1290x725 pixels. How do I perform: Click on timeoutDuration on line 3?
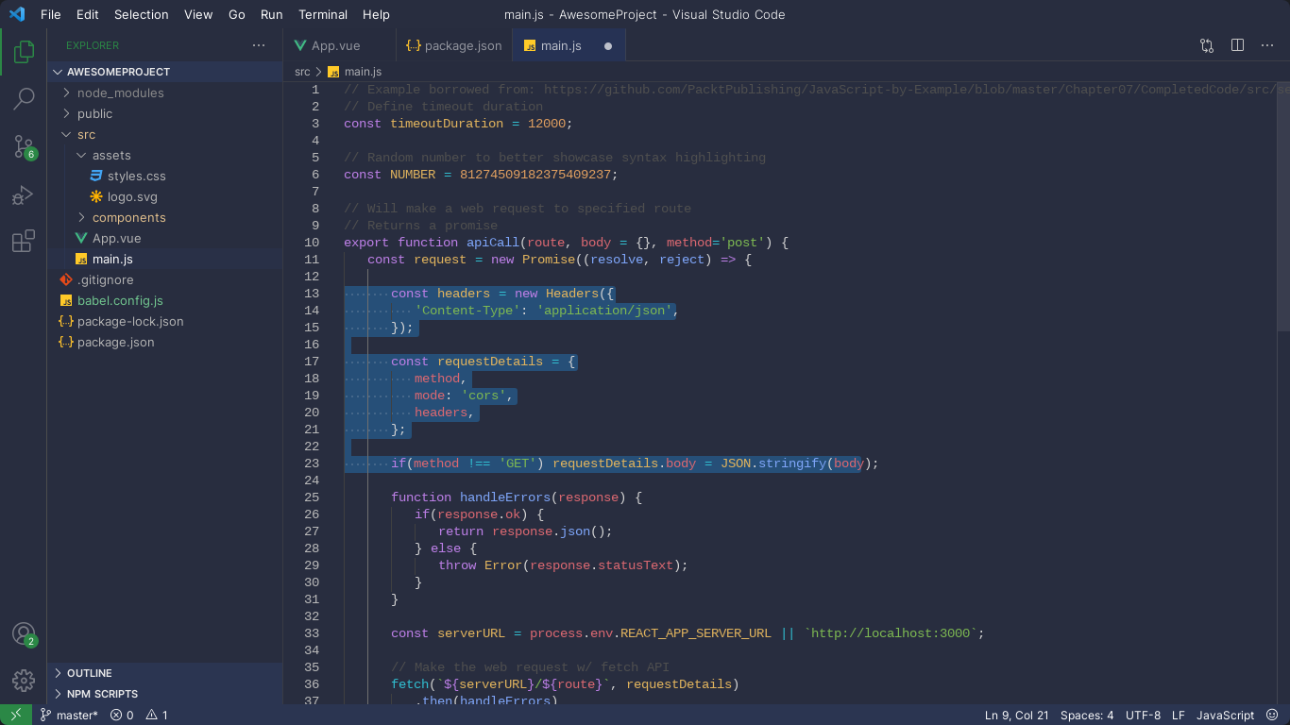pos(447,124)
